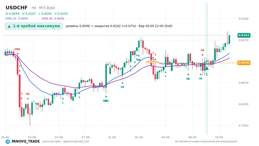This screenshot has height=146, width=259.
Task: Click the 0.8200 price axis label
Action: 244,19
